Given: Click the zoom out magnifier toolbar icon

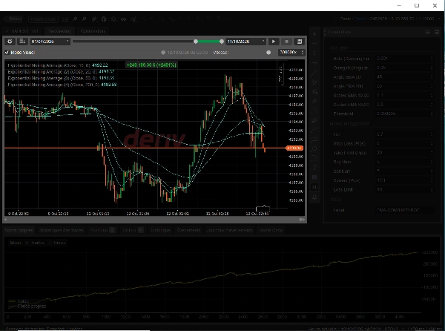Looking at the screenshot, I should (85, 19).
